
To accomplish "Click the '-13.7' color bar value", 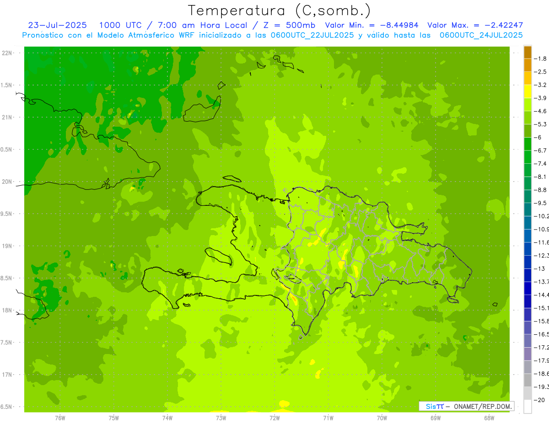I will point(542,282).
